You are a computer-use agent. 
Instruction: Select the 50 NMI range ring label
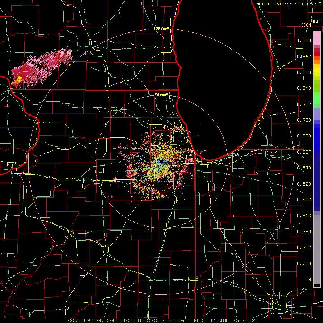coord(161,95)
